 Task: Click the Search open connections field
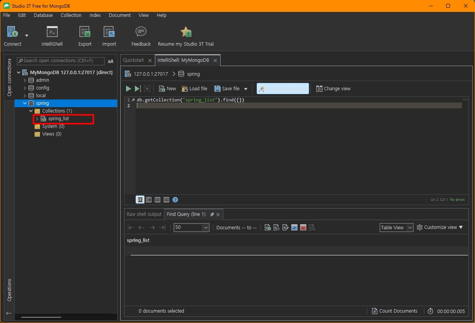click(x=61, y=61)
